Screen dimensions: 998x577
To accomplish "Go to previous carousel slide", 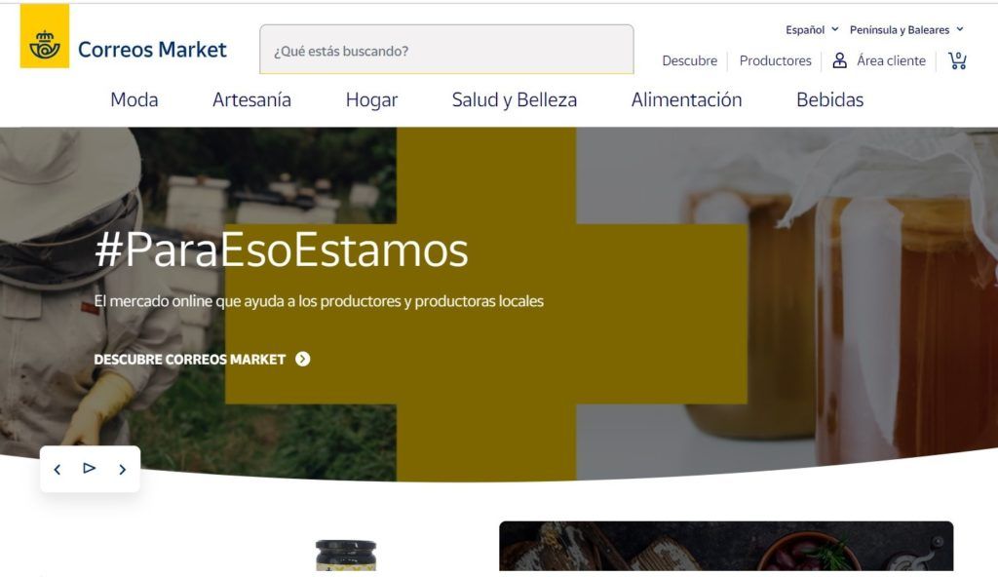I will point(58,470).
